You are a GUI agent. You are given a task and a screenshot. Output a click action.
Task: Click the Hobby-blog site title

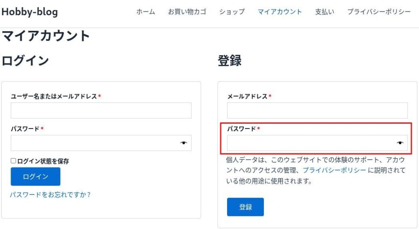click(29, 12)
